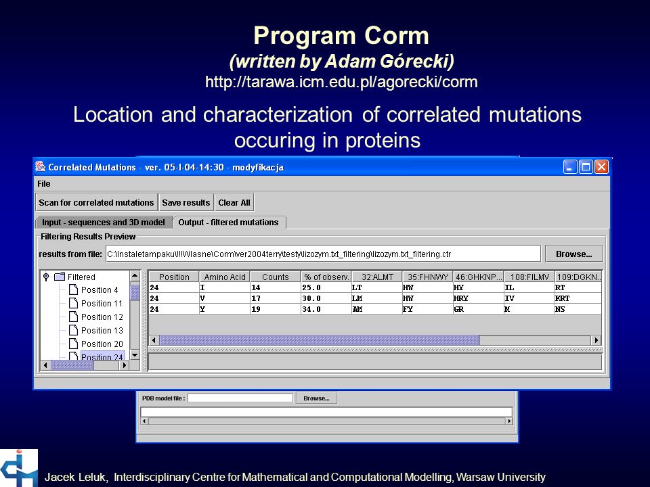
Task: Click the 109:DGKN column header
Action: [578, 277]
